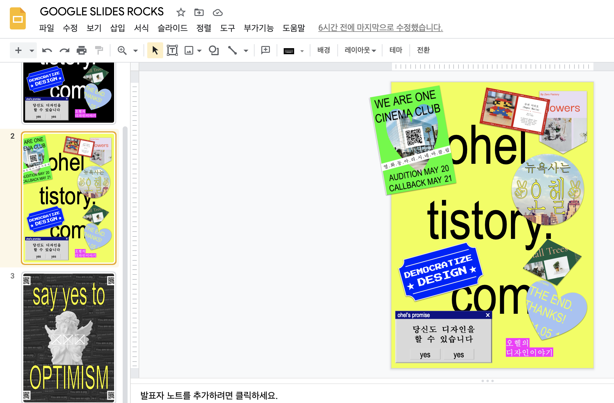614x403 pixels.
Task: Open the 삽입 menu
Action: coord(117,28)
